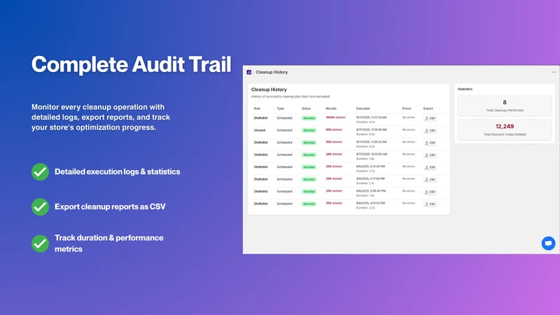Viewport: 560px width, 315px height.
Task: Click the 10000 deleted result value
Action: [x=335, y=118]
